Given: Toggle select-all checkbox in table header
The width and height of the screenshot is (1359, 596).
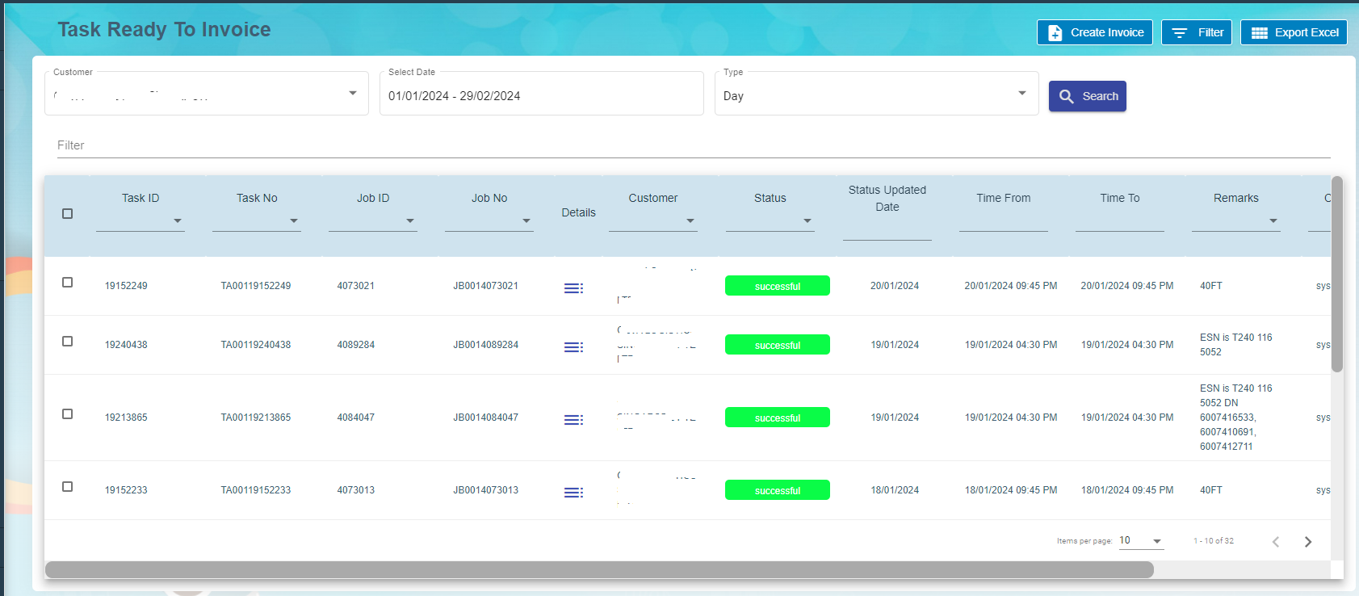Looking at the screenshot, I should [x=68, y=214].
